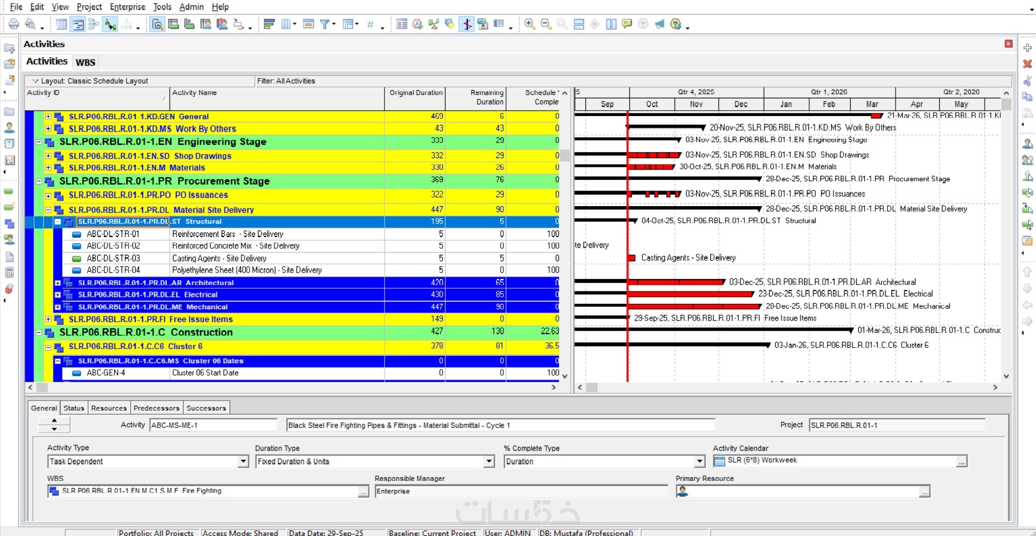Click the Gantt chart horizontal scrollbar thumb
This screenshot has height=536, width=1036.
pos(592,387)
